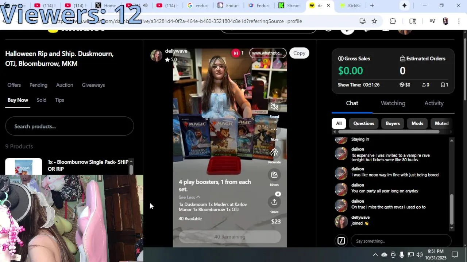The image size is (467, 262).
Task: Click the chat scrollbar up arrow
Action: tap(452, 140)
